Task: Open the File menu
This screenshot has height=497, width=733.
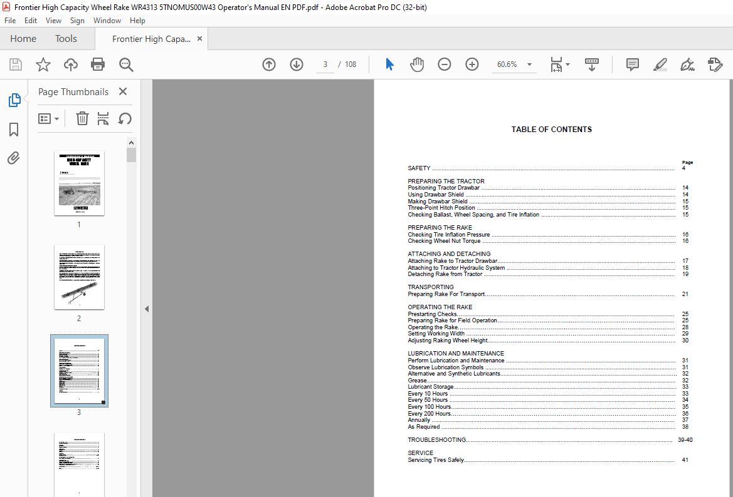Action: point(10,21)
